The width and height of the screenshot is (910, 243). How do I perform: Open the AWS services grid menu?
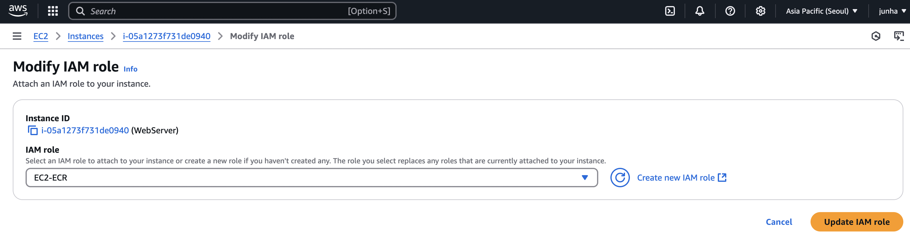pyautogui.click(x=53, y=11)
